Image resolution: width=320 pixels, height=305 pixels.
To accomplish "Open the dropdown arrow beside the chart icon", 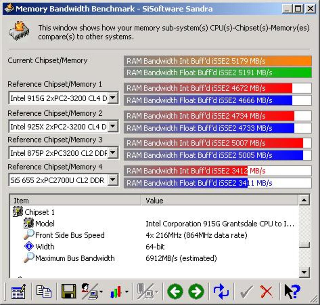I will pos(127,292).
